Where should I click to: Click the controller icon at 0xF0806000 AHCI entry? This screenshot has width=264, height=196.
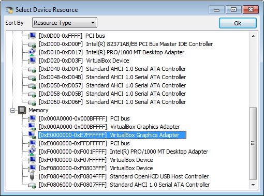[32, 185]
